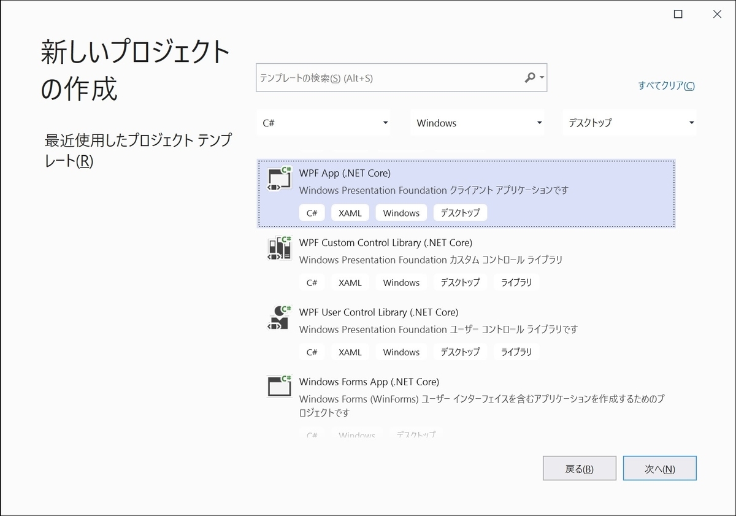Click the デスクトップ tag under WPF App
Image resolution: width=736 pixels, height=516 pixels.
pyautogui.click(x=460, y=213)
